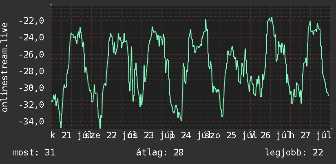Screen dimensions: 336x164
Task: Click the '26' date label on the time axis
Action: [265, 135]
